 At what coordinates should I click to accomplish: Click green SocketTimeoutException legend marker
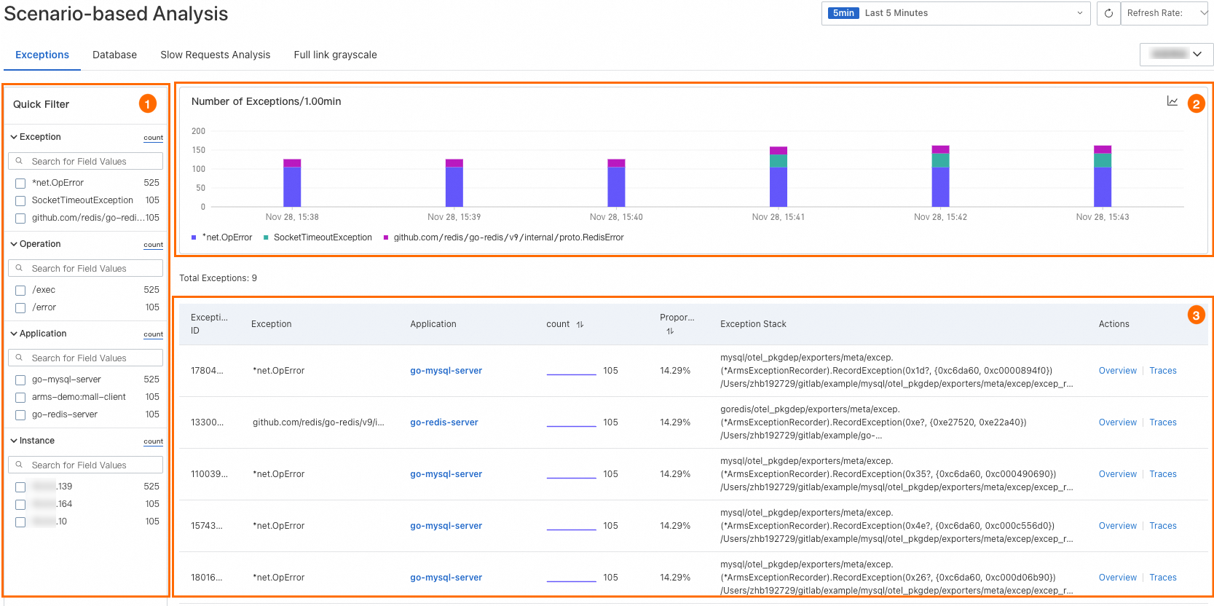(266, 237)
